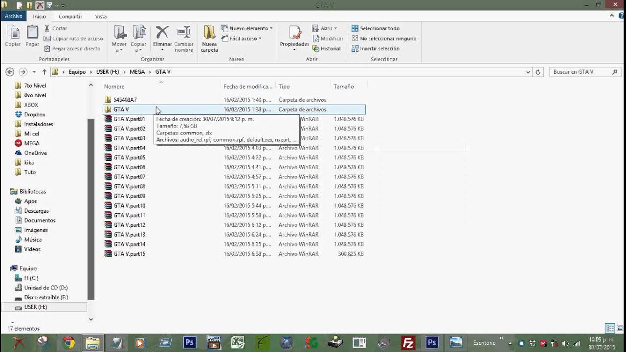The image size is (626, 352).
Task: Click the Historial button
Action: click(326, 48)
